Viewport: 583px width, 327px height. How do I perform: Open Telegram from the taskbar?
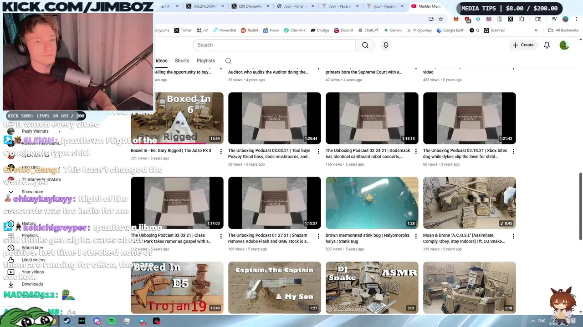[x=142, y=321]
